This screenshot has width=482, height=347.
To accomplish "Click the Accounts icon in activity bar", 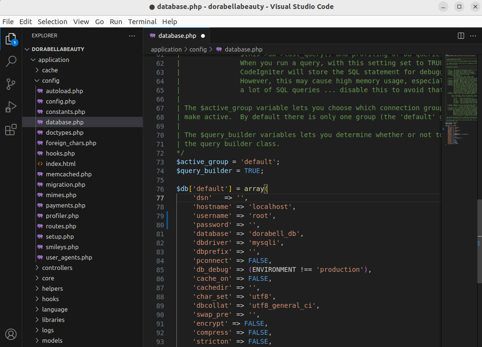I will pyautogui.click(x=11, y=334).
